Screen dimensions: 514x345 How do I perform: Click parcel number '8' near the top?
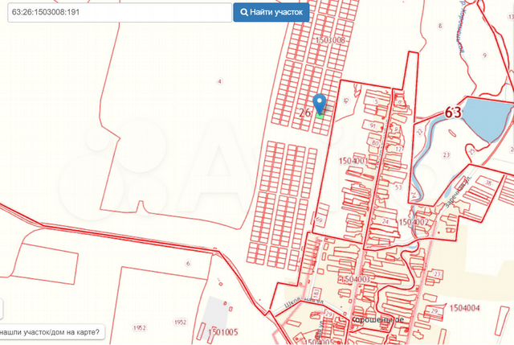pos(440,26)
